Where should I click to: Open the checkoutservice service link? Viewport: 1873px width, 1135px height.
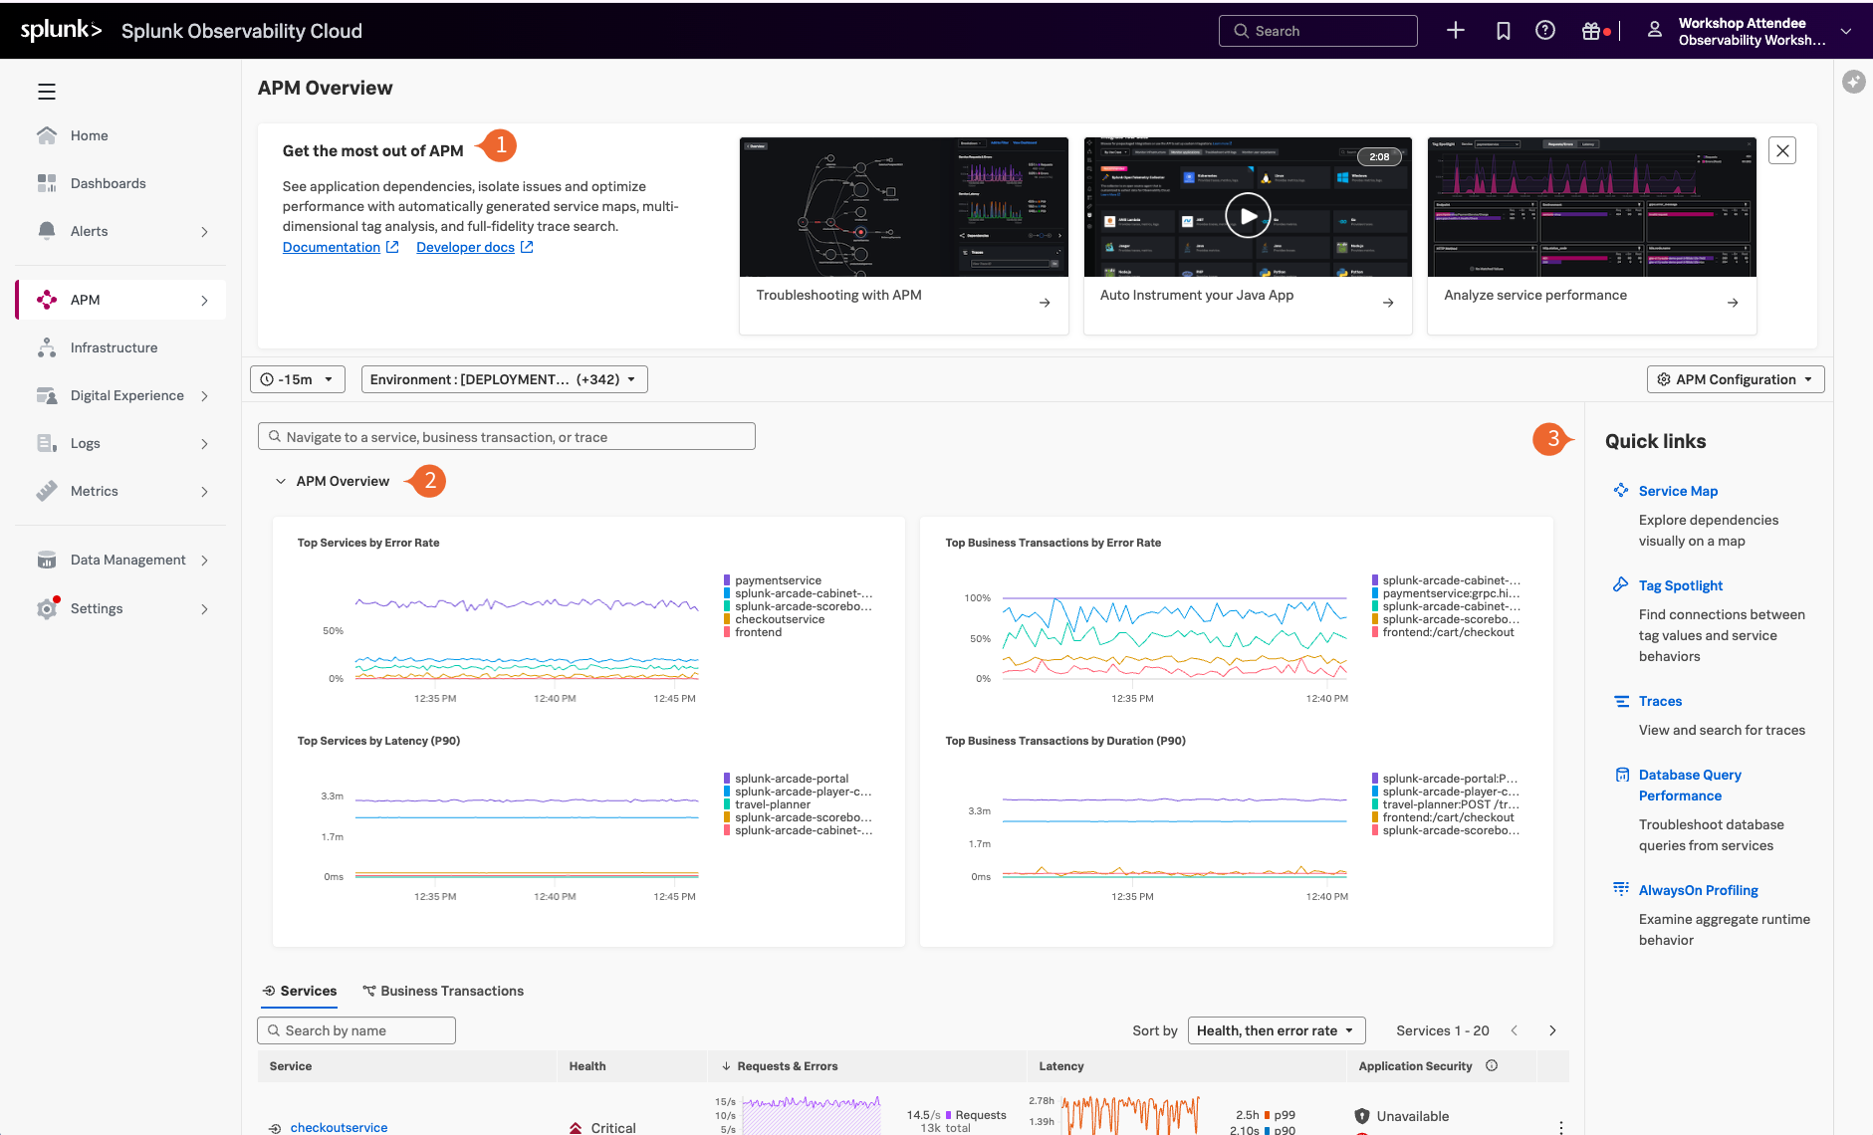[x=339, y=1127]
